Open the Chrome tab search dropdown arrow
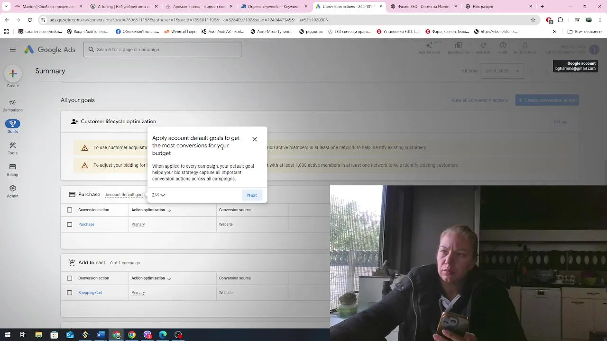The height and width of the screenshot is (341, 607). click(x=6, y=7)
